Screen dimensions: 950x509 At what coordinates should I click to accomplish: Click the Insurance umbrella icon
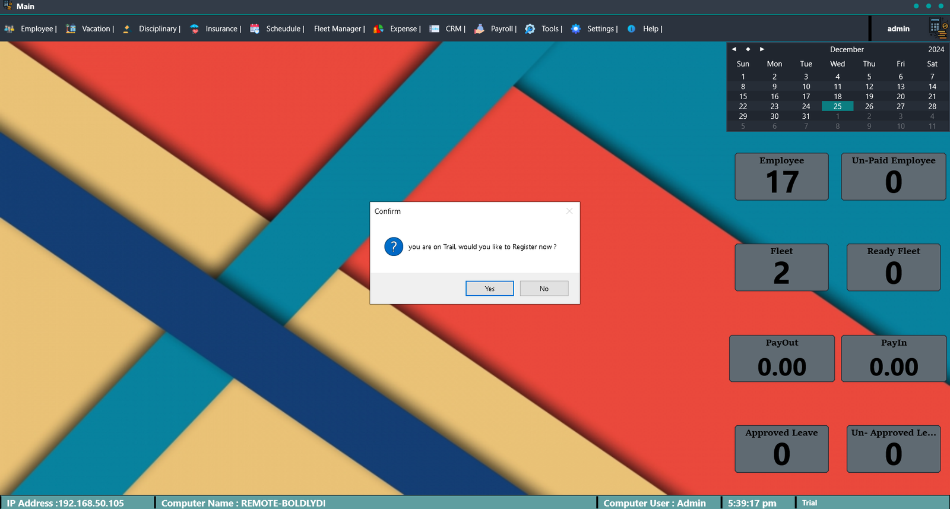point(194,29)
